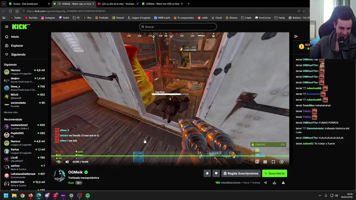Open followed channel Goes_x
This screenshot has width=356, height=200.
click(24, 88)
